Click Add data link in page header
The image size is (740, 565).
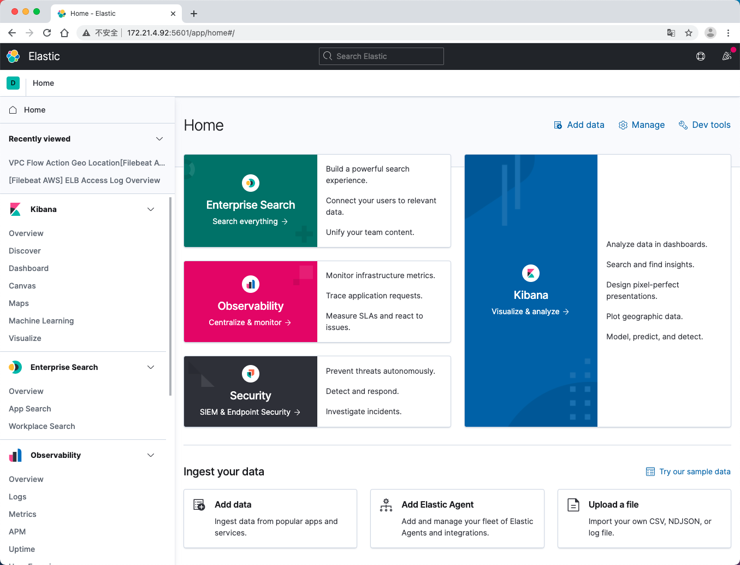(579, 125)
